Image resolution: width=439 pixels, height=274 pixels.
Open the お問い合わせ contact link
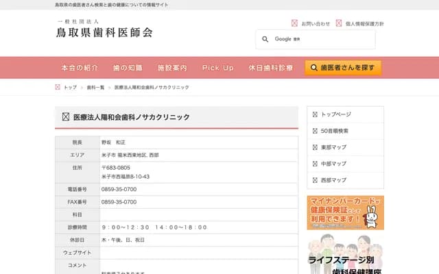click(316, 24)
